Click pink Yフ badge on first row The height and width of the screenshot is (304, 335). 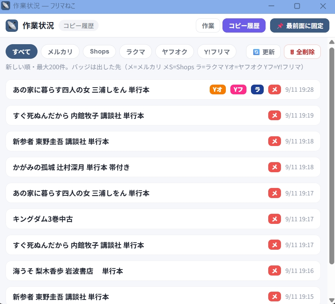point(238,89)
